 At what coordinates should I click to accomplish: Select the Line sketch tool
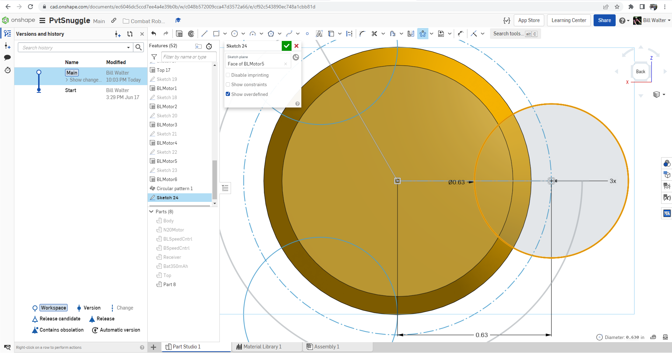204,34
